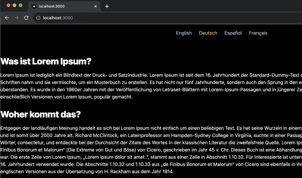The height and width of the screenshot is (178, 302).
Task: Click the triangle favicon on the tab
Action: pyautogui.click(x=34, y=6)
